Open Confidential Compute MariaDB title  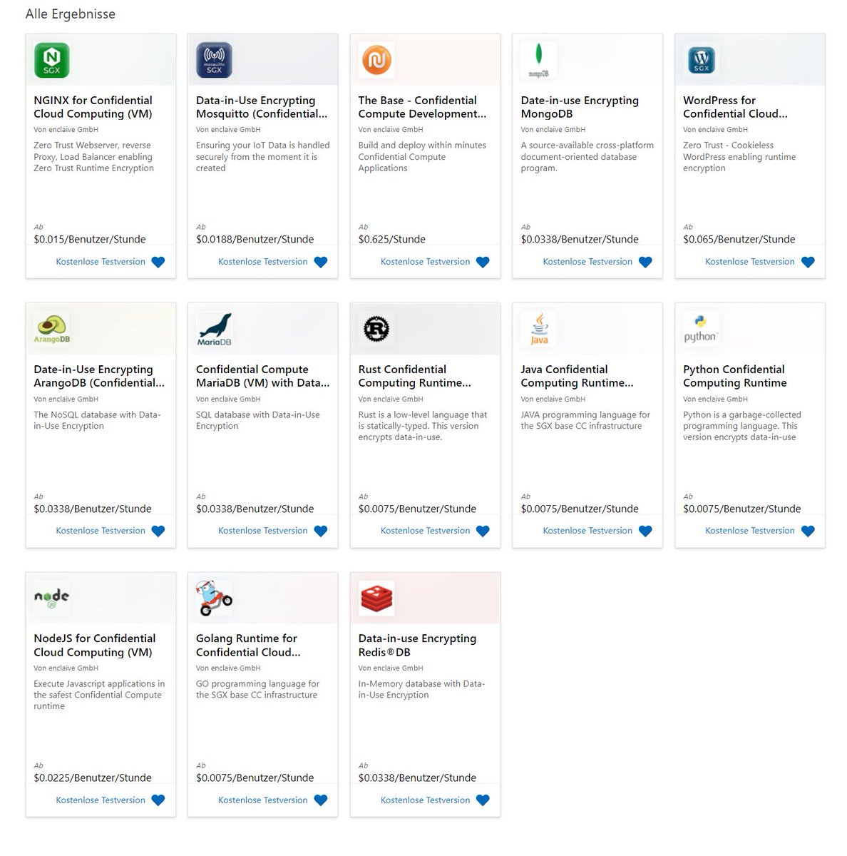tap(263, 376)
